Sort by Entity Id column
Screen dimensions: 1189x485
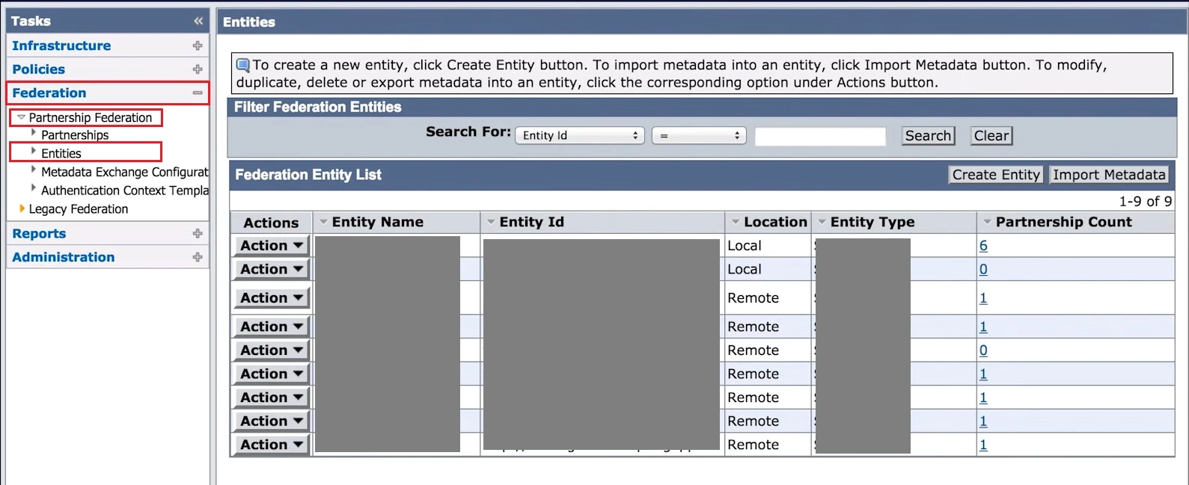[x=532, y=222]
